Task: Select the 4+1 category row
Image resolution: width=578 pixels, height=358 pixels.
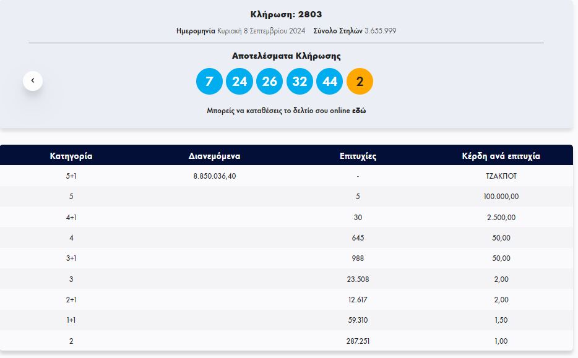Action: coord(71,217)
